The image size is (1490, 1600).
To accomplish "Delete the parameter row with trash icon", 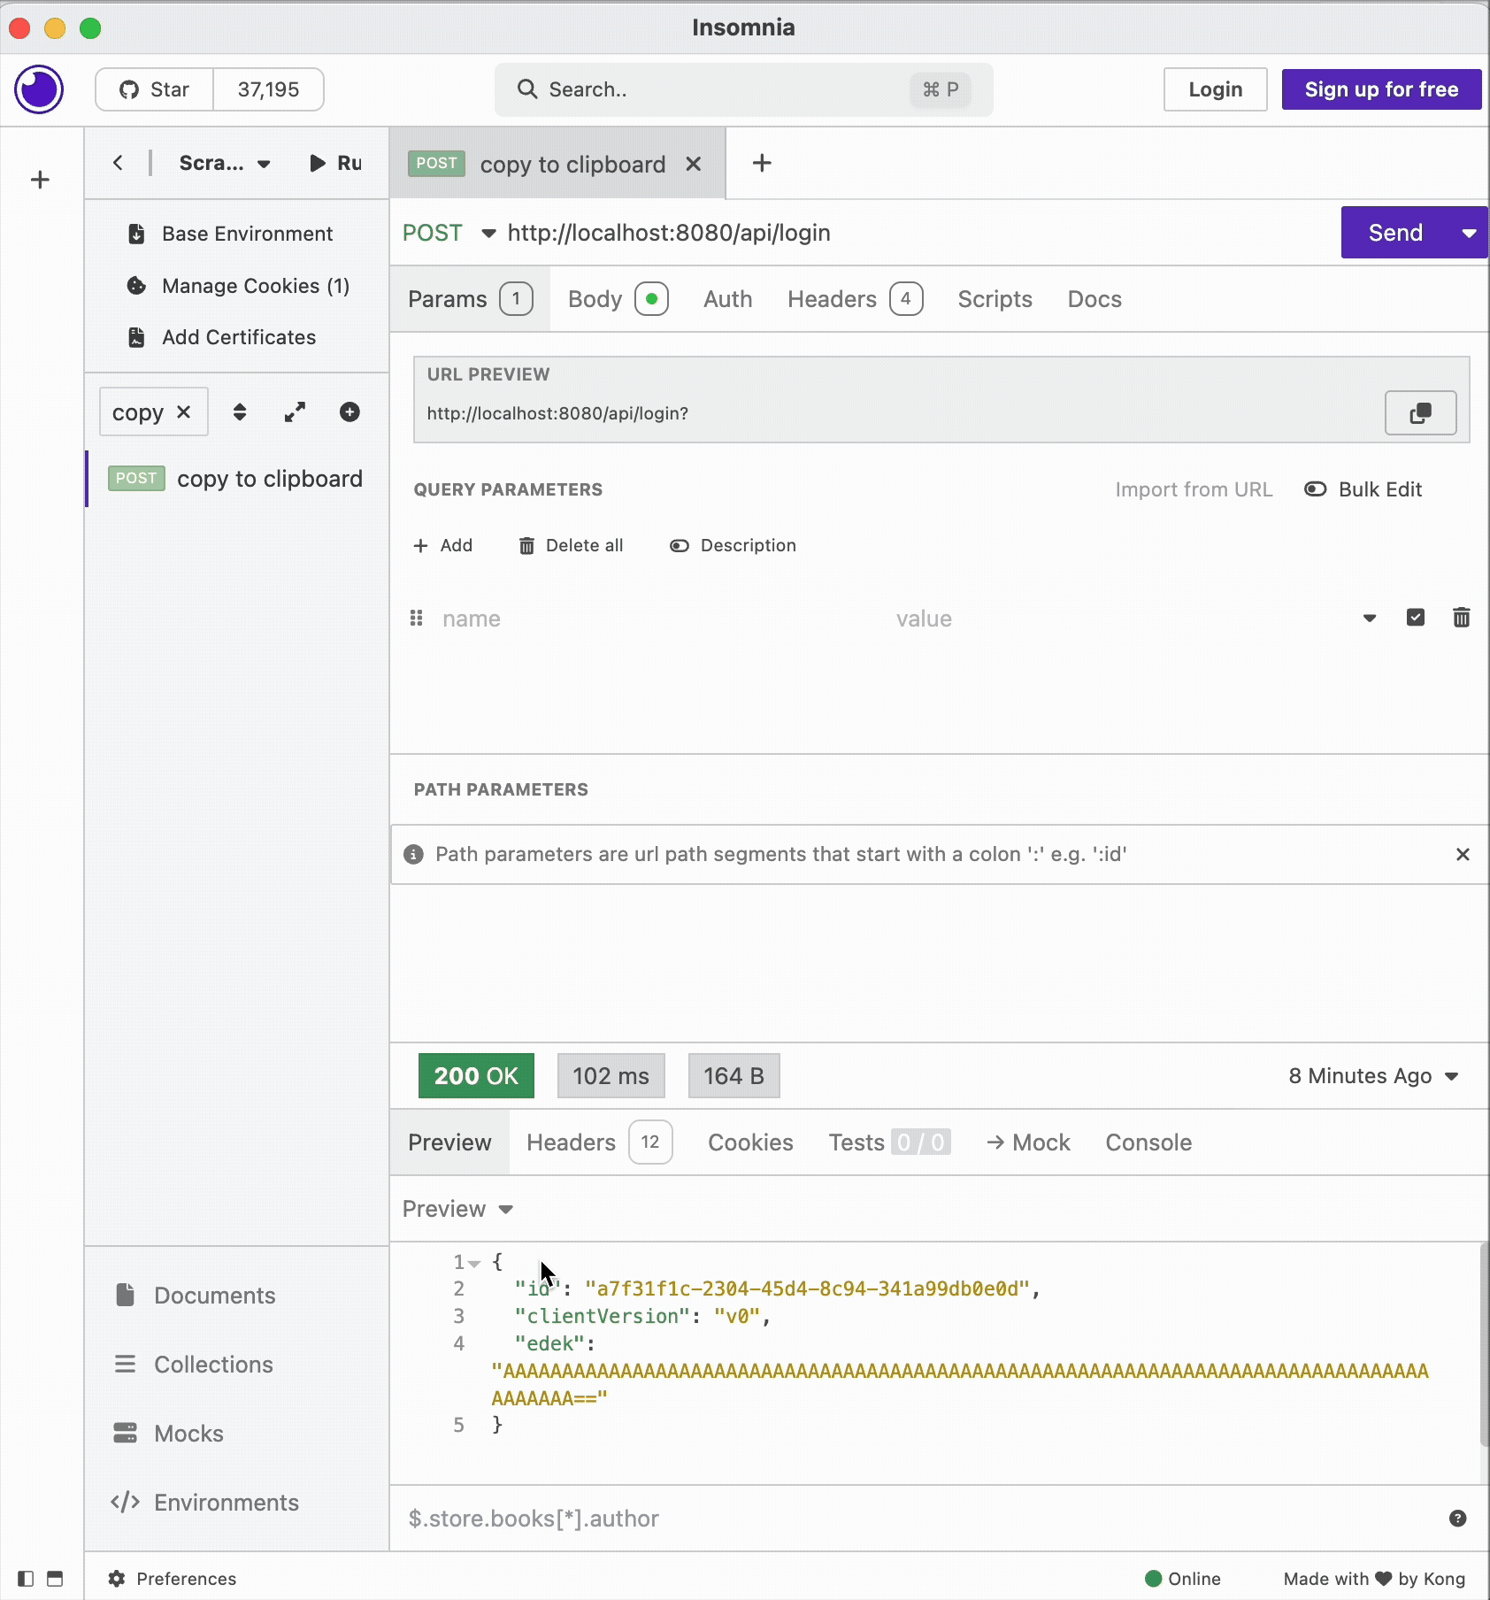I will tap(1462, 618).
